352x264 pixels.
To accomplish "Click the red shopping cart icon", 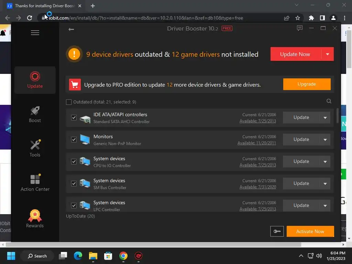I will coord(75,85).
